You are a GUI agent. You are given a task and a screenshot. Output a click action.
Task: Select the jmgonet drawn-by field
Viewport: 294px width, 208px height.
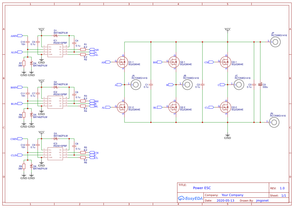[262, 200]
